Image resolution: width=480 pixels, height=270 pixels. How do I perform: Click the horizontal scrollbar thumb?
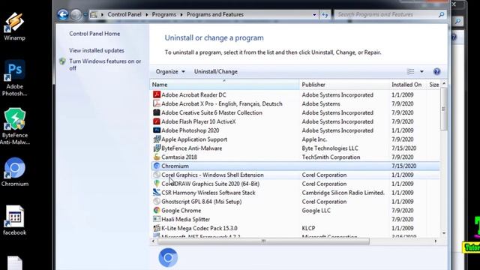pyautogui.click(x=263, y=241)
